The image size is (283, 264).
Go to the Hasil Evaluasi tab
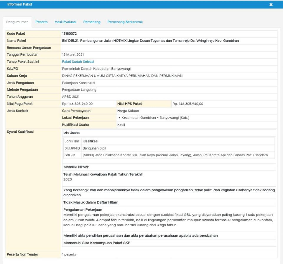[x=65, y=22]
